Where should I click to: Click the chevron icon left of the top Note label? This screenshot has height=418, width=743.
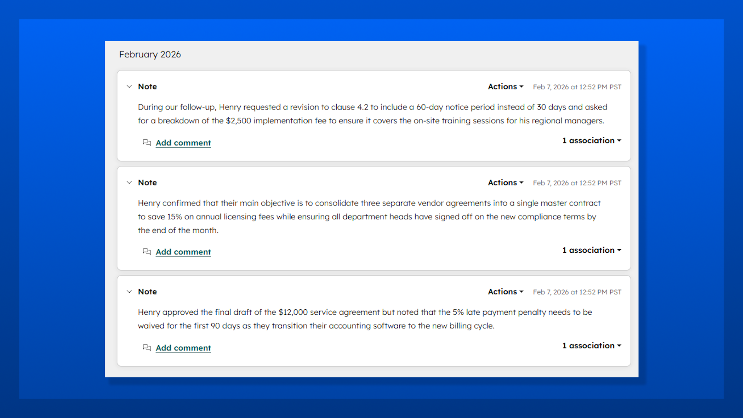click(x=129, y=87)
